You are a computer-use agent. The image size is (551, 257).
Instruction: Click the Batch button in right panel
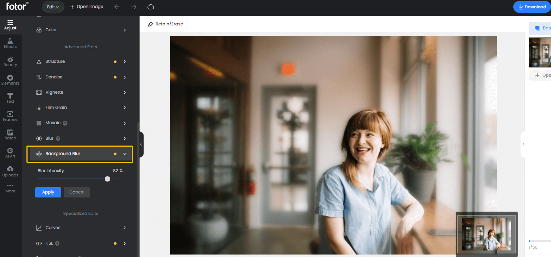click(x=540, y=28)
